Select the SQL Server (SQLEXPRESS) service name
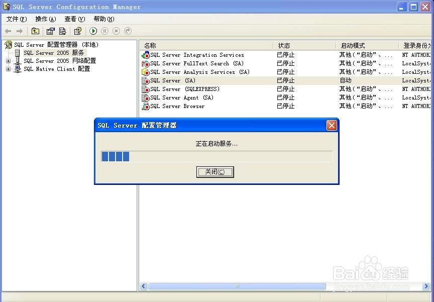The height and width of the screenshot is (302, 434). tap(185, 89)
